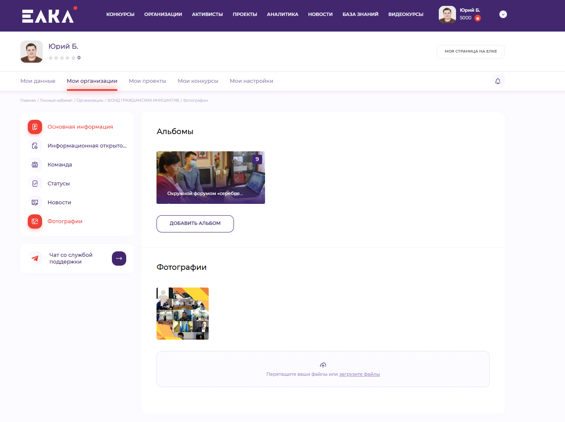Click the notification bell icon

coord(498,81)
